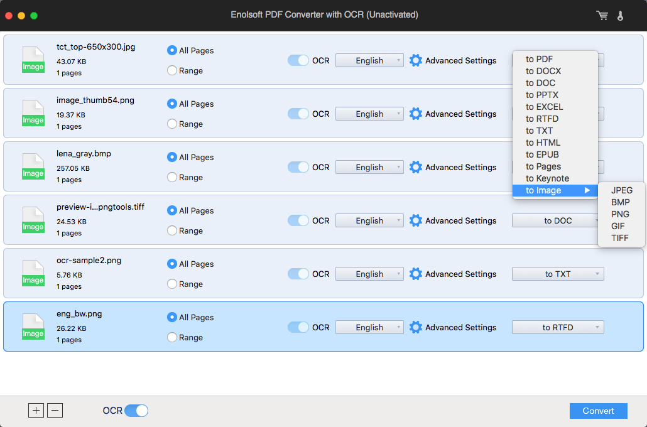This screenshot has width=647, height=427.
Task: Select the file name ocr-sample2.png
Action: pos(89,261)
